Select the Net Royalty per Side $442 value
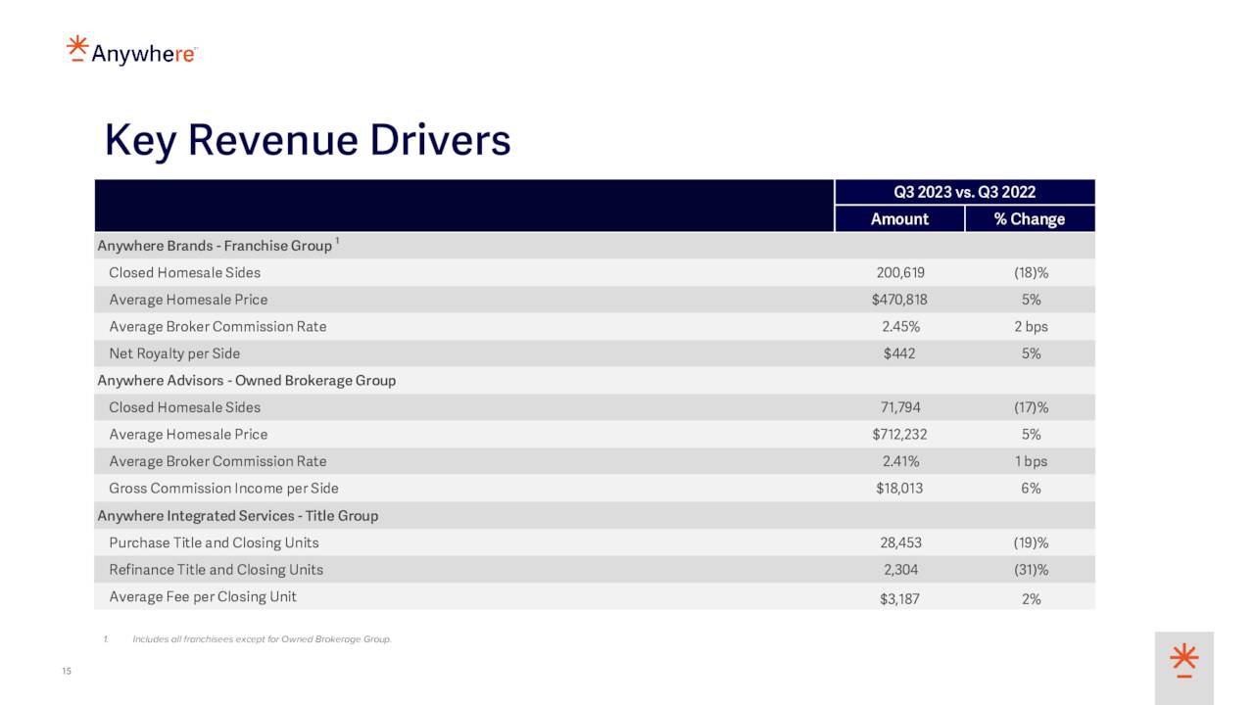This screenshot has width=1254, height=705. tap(898, 352)
